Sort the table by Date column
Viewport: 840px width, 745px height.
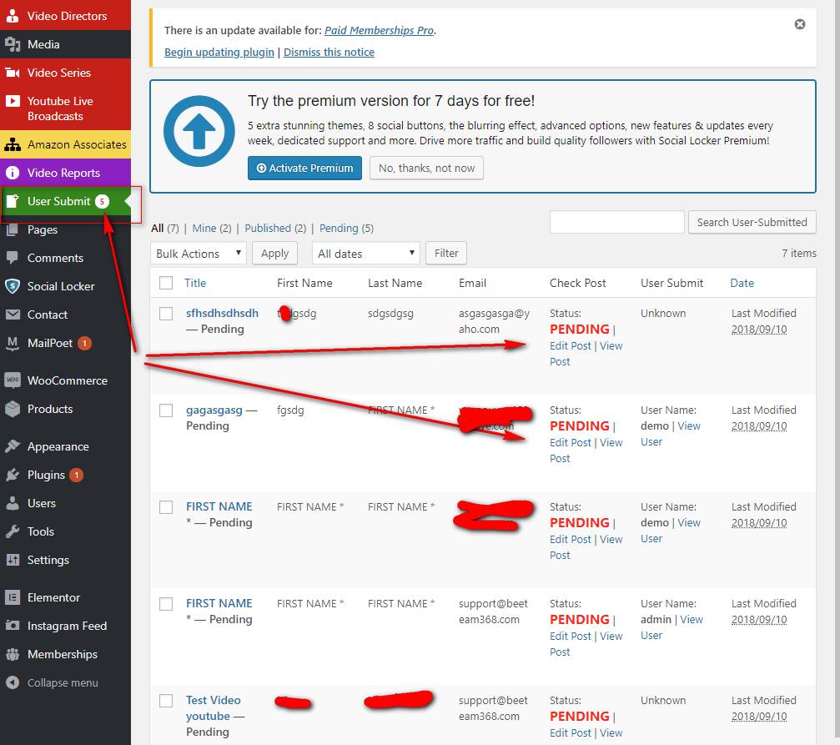[742, 283]
